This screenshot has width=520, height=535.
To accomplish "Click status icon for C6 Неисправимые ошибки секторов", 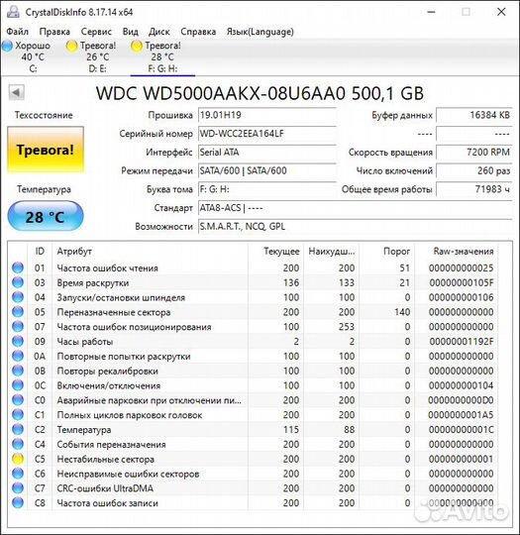I will point(18,474).
